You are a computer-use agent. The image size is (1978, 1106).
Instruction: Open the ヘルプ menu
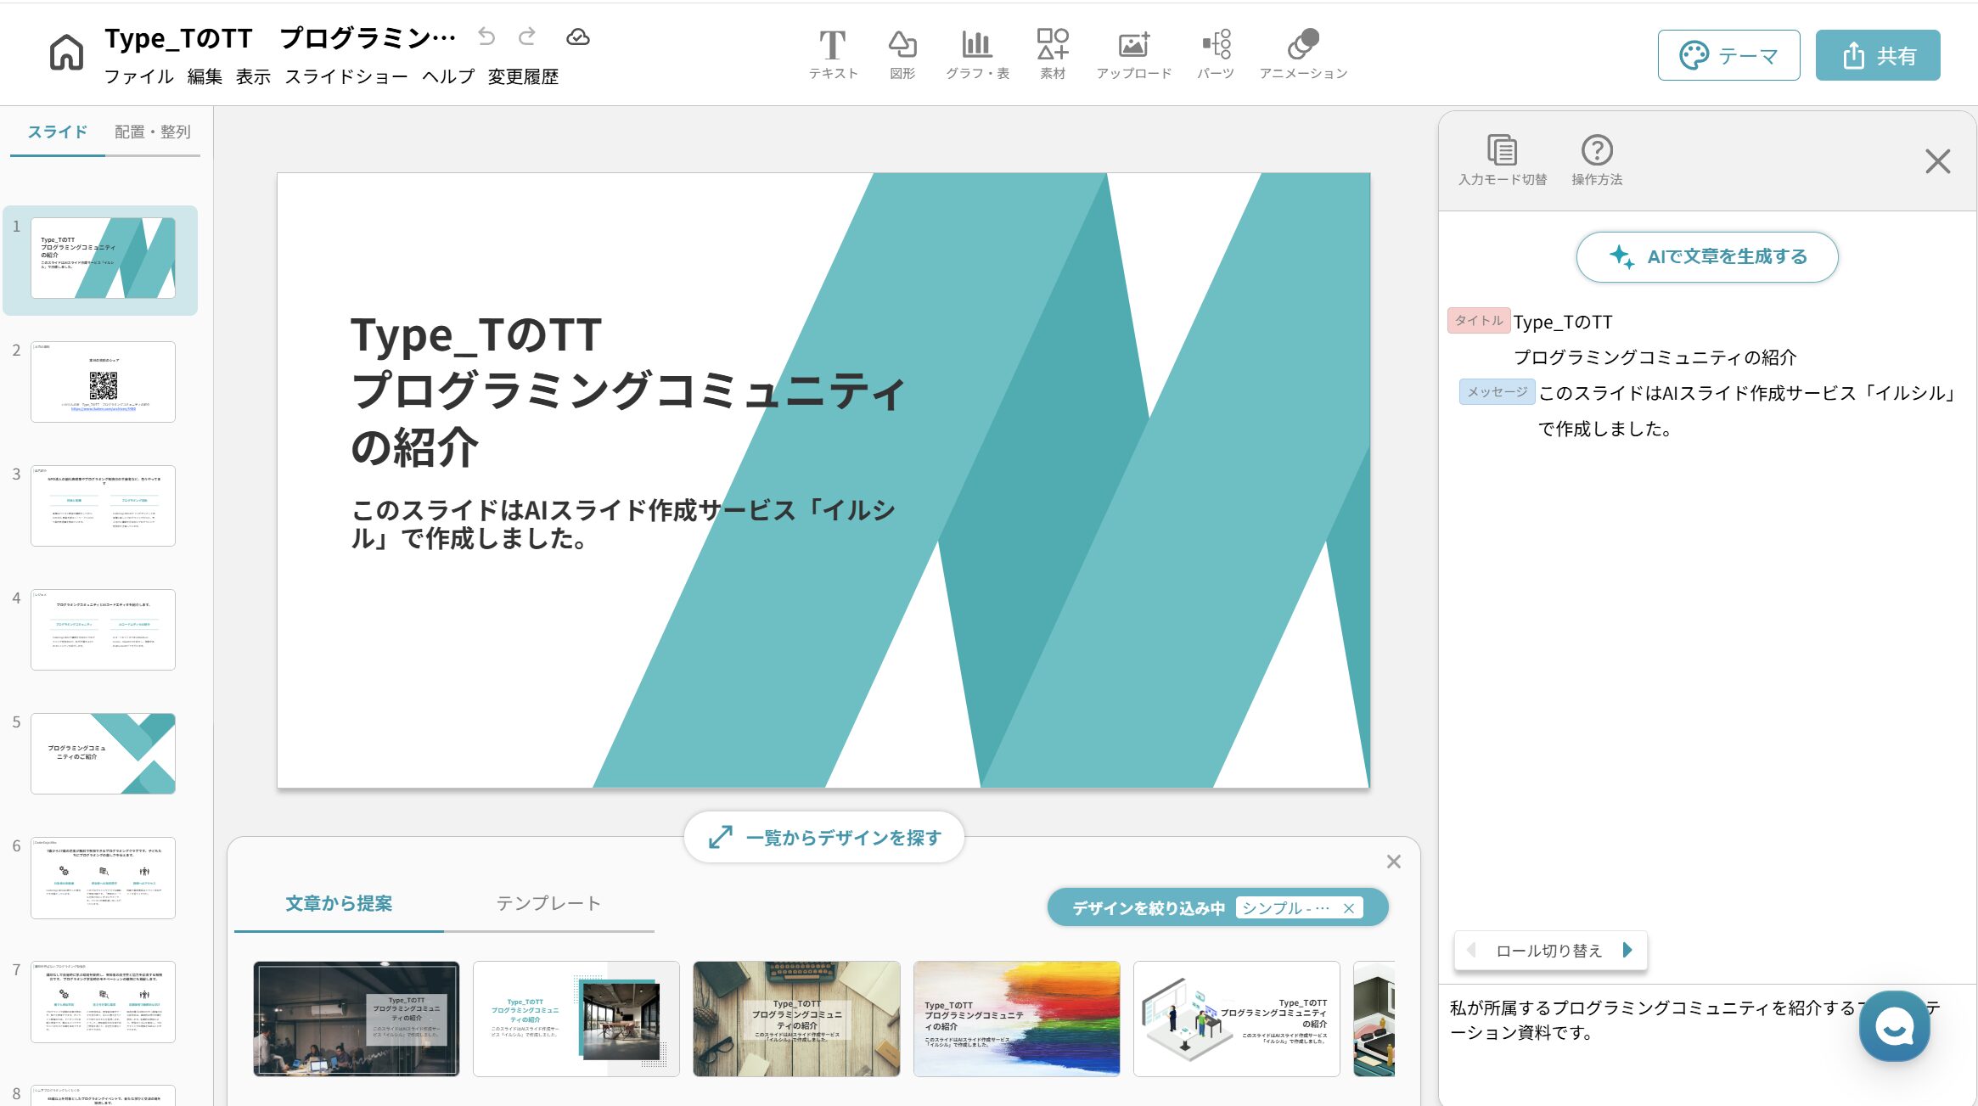(x=448, y=77)
